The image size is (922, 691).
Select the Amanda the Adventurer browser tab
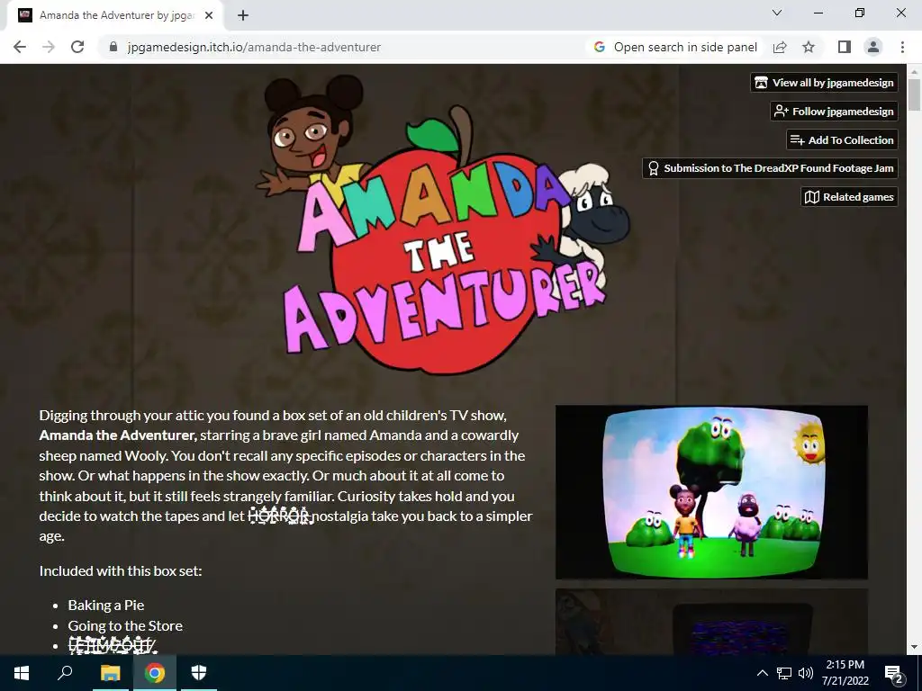114,15
